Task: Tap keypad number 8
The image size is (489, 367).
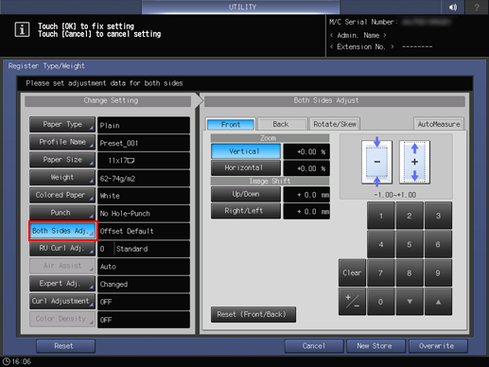Action: click(x=410, y=272)
